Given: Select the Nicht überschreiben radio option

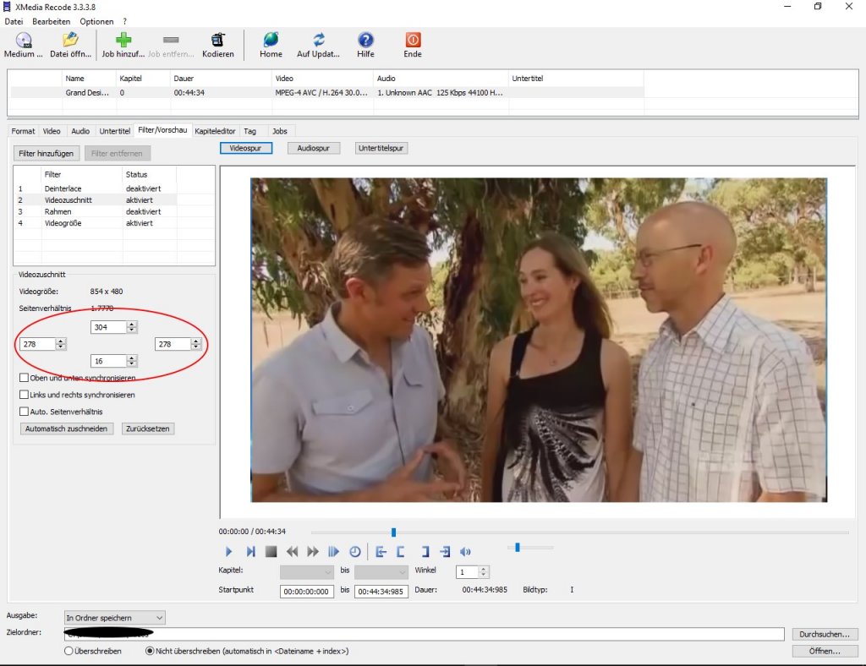Looking at the screenshot, I should [x=150, y=651].
